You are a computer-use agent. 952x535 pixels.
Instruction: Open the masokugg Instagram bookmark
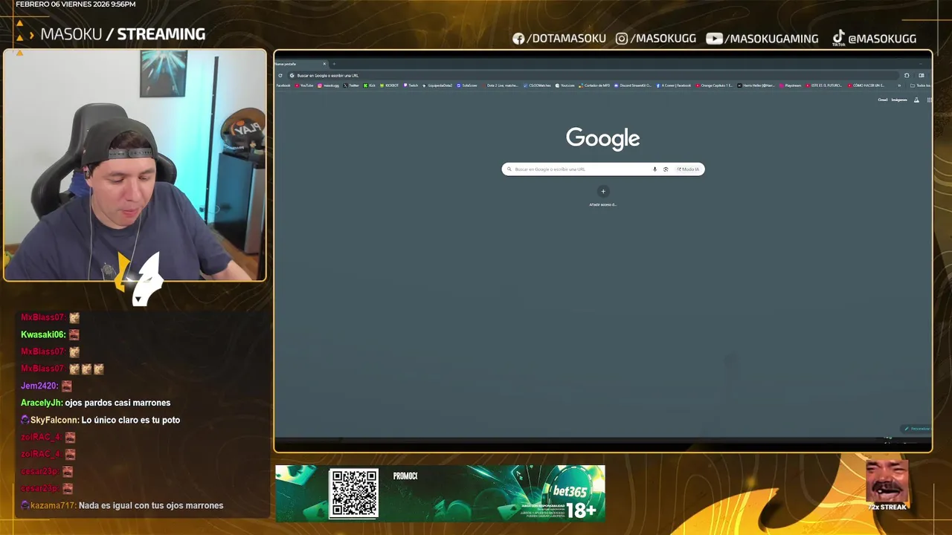click(328, 85)
